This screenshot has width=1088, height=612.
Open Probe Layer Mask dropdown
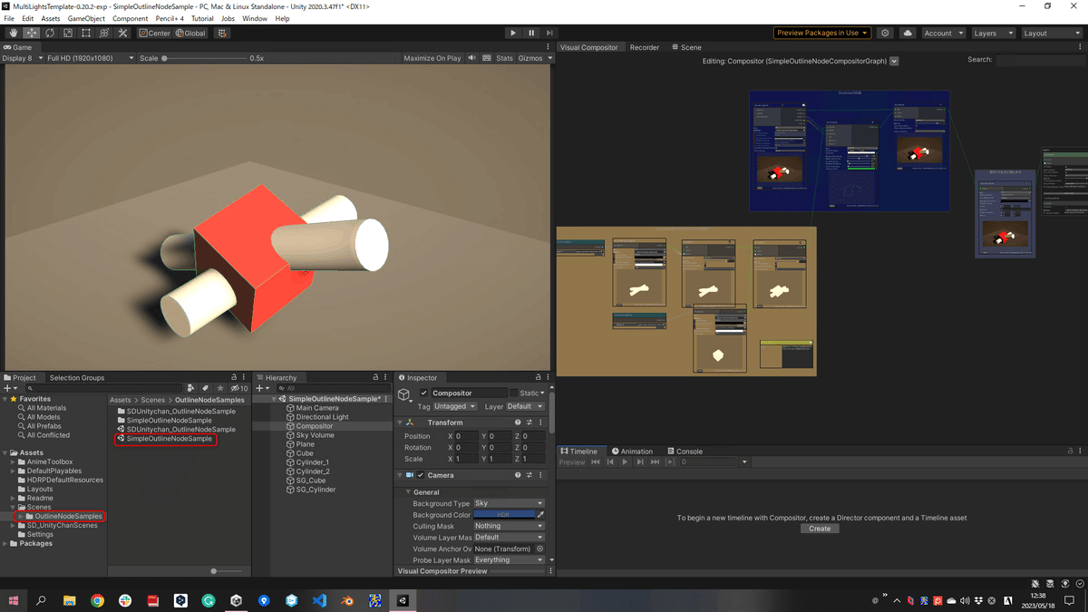point(509,559)
